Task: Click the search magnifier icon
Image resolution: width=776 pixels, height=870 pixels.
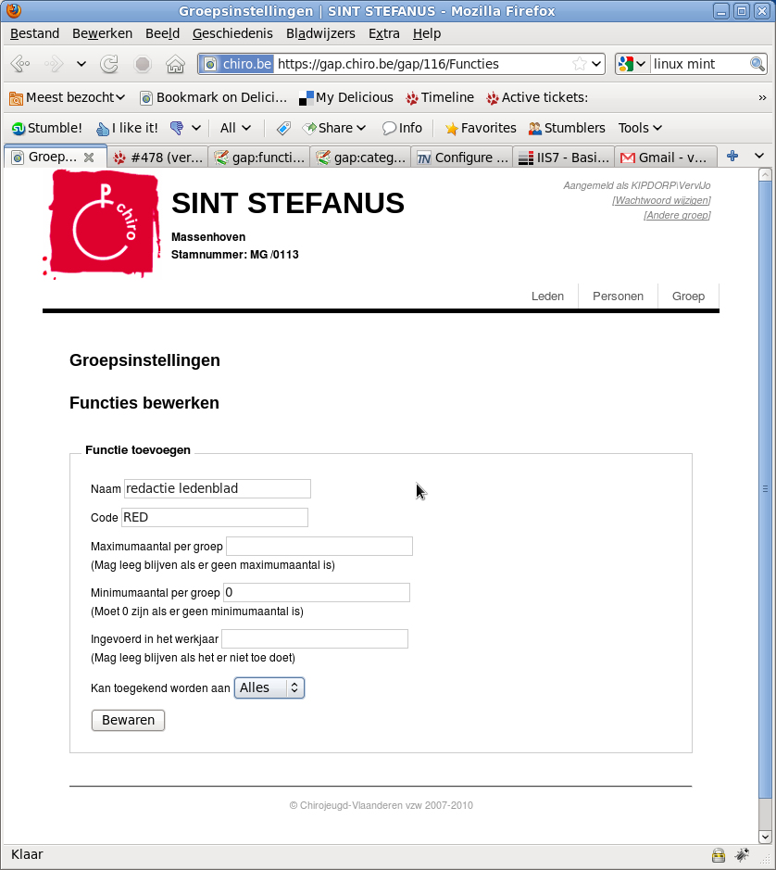Action: point(757,64)
